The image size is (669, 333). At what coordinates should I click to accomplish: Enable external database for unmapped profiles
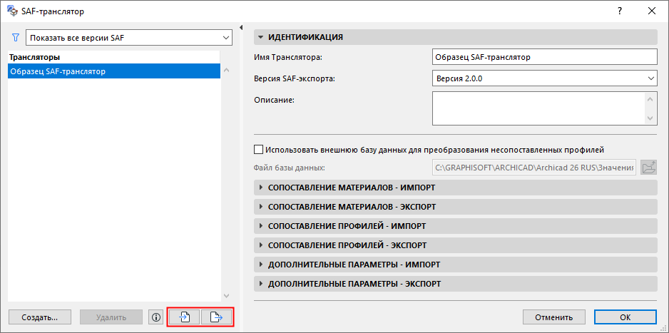(x=259, y=150)
